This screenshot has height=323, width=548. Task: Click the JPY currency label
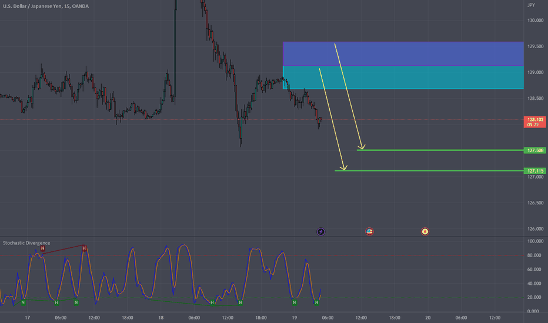[531, 5]
